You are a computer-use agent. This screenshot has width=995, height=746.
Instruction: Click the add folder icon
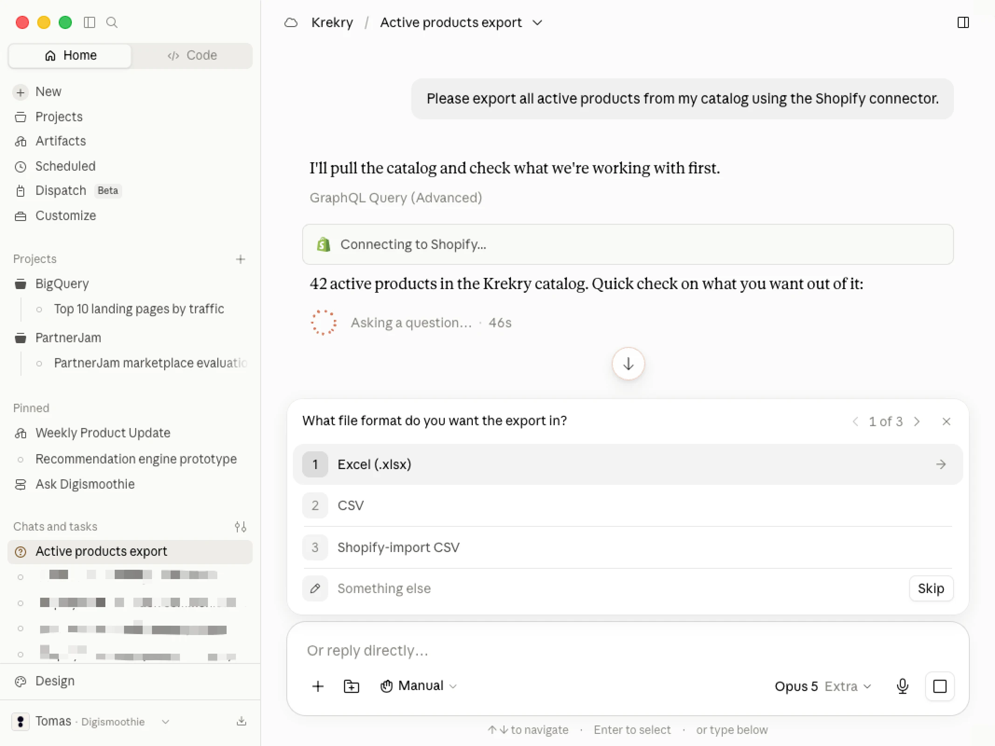tap(352, 686)
